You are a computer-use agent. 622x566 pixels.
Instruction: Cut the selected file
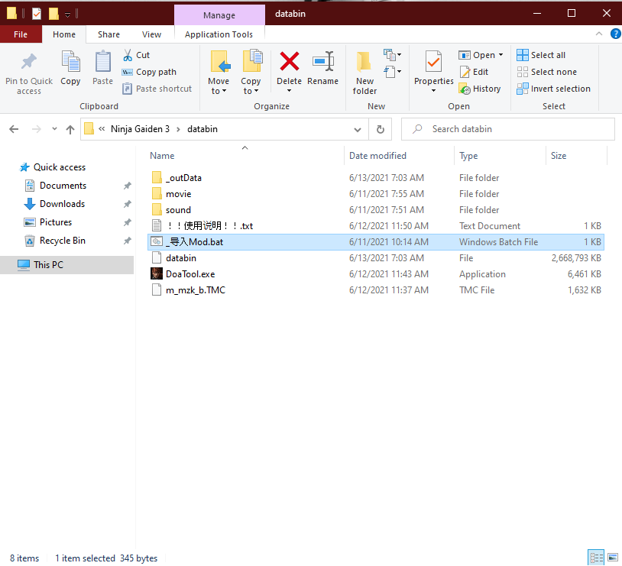(137, 55)
